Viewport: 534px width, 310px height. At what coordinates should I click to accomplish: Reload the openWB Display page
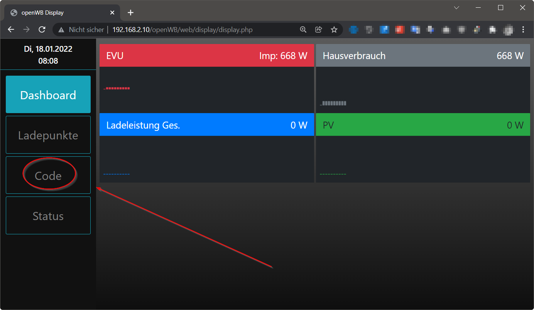[x=42, y=30]
